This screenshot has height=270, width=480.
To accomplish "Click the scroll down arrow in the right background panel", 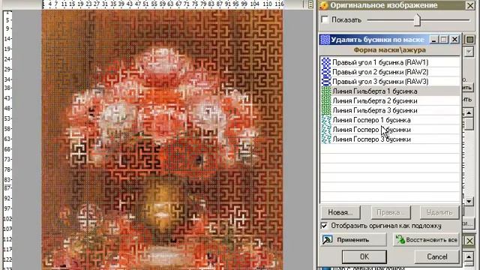I will click(x=469, y=201).
